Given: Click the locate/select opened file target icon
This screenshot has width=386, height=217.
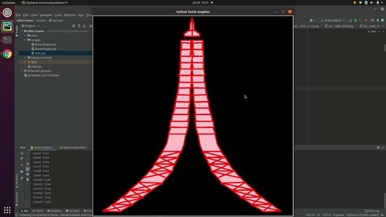Looking at the screenshot, I should coord(74,26).
